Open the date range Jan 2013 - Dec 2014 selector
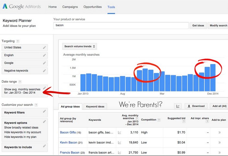The width and height of the screenshot is (228, 156). [x=25, y=91]
